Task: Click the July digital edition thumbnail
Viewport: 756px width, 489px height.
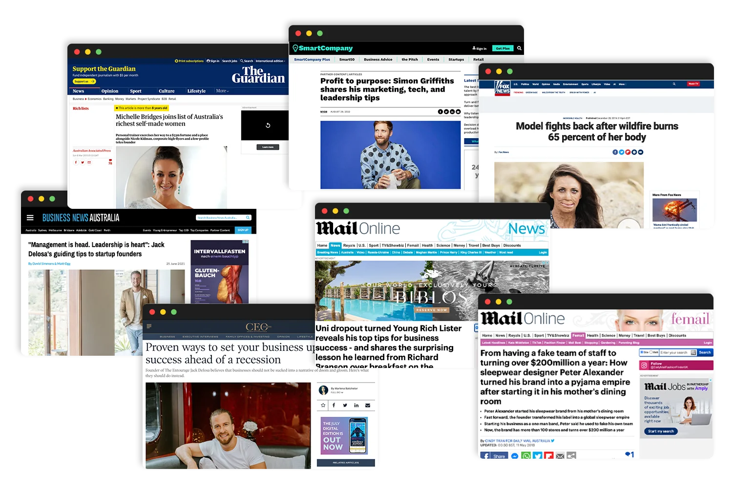Action: click(344, 436)
